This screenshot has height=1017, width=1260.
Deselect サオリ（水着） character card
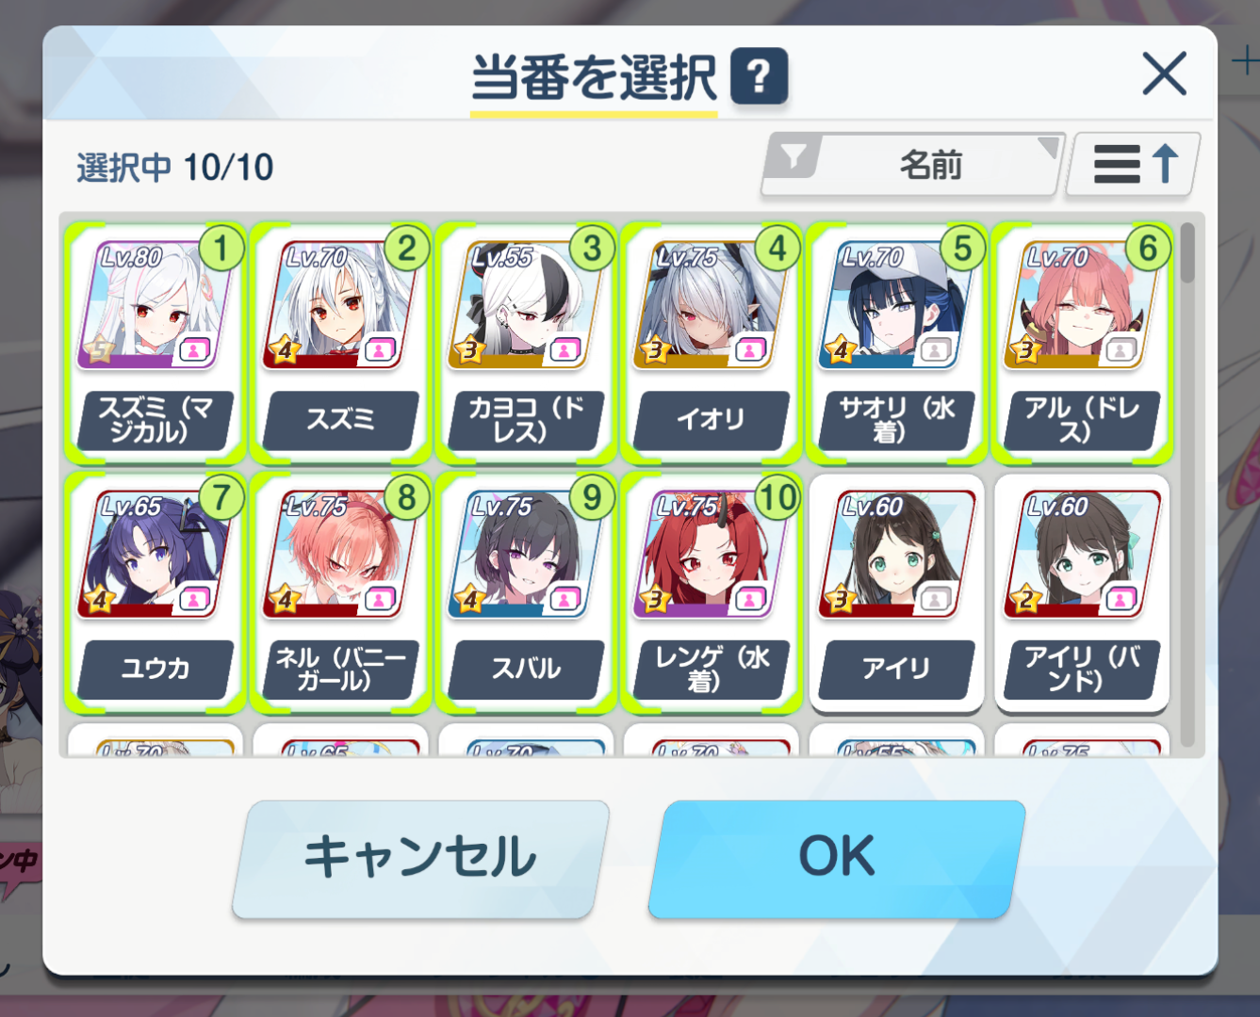coord(896,344)
